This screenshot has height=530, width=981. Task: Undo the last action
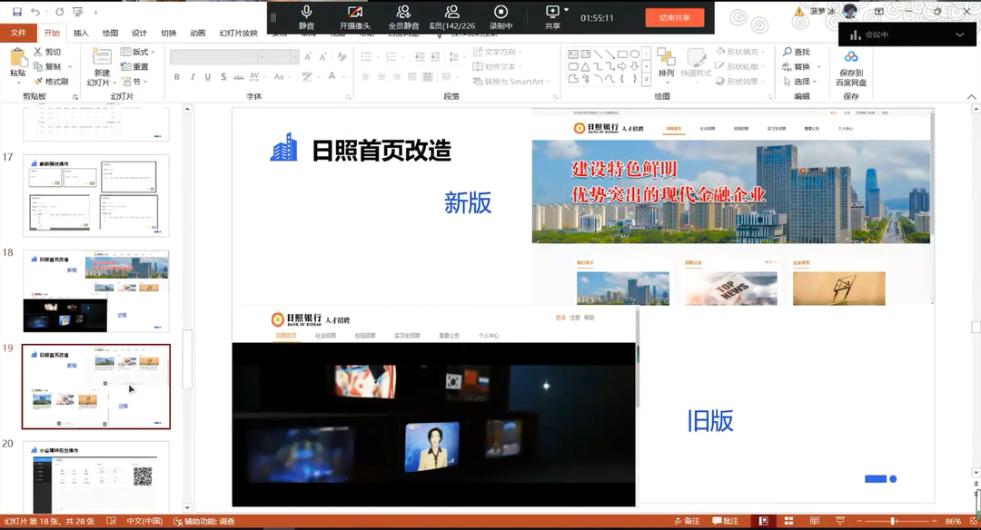tap(35, 12)
